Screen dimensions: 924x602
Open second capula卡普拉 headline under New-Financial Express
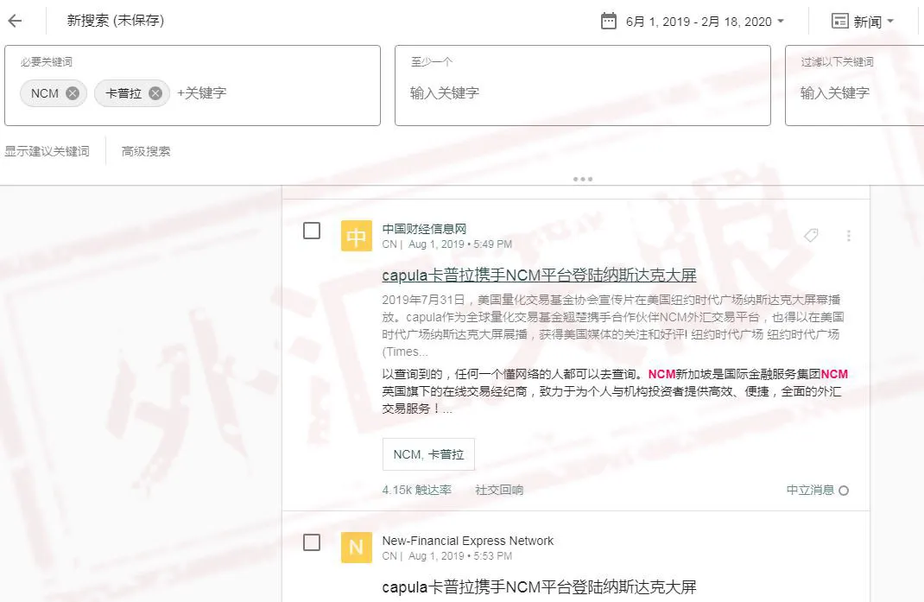(539, 587)
